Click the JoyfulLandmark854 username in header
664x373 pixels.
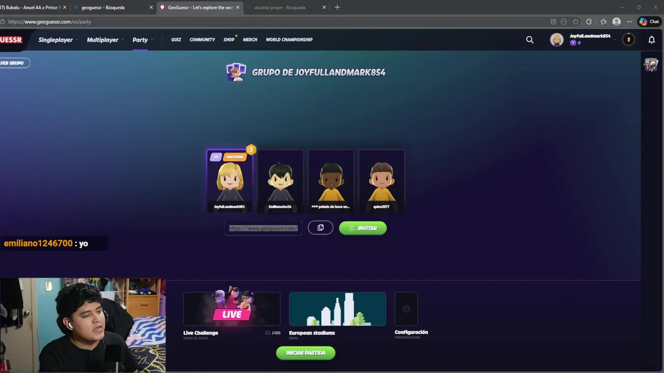[x=590, y=36]
